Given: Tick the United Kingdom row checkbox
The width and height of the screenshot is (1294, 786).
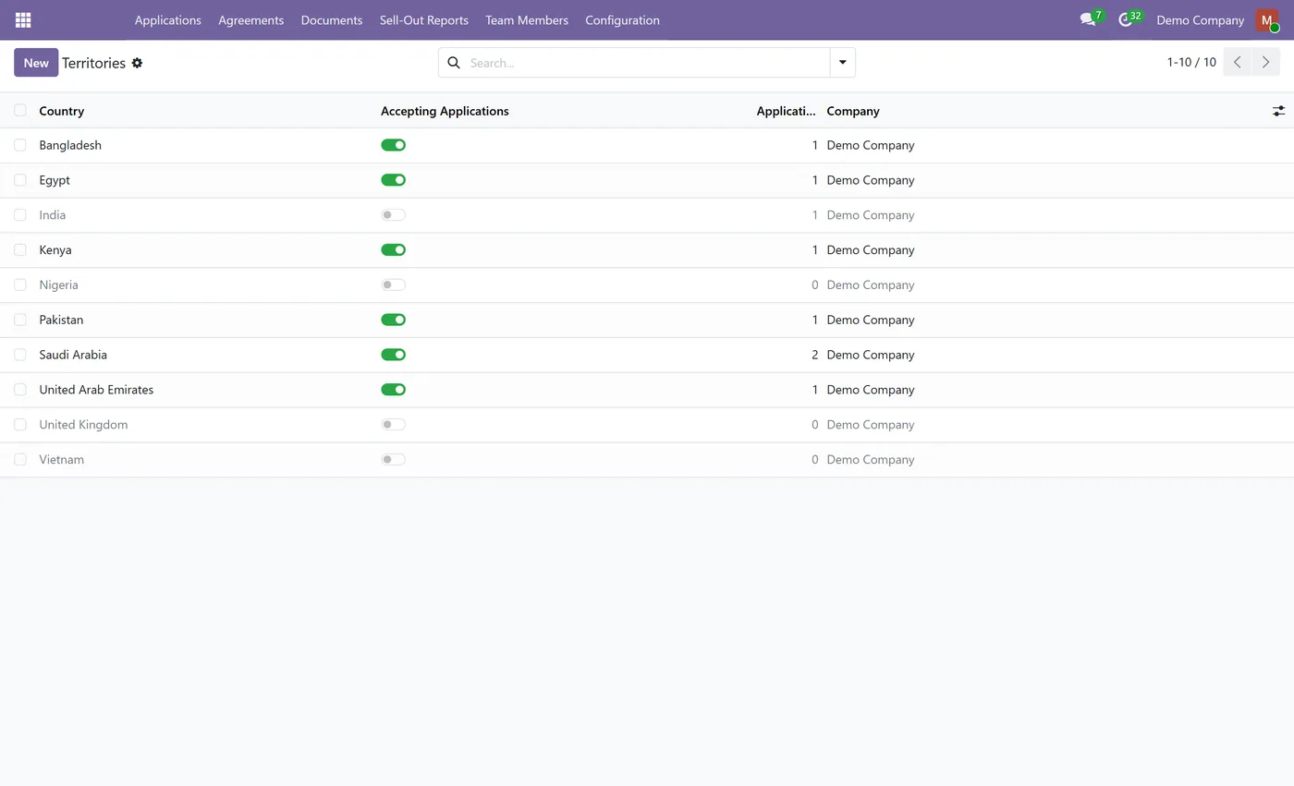Looking at the screenshot, I should pyautogui.click(x=20, y=425).
